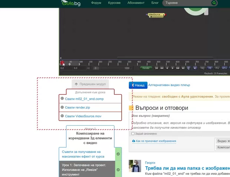Viewport: 230px width, 177px height.
Task: Click the step-forward double-arrow button
Action: [x=178, y=68]
